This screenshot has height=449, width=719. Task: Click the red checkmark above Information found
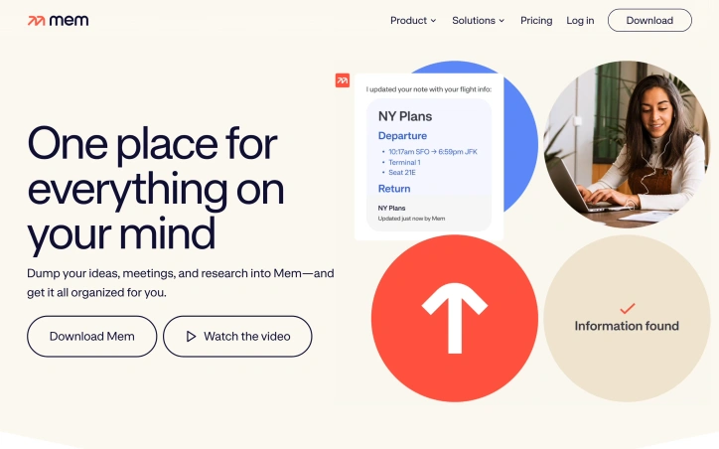coord(628,308)
